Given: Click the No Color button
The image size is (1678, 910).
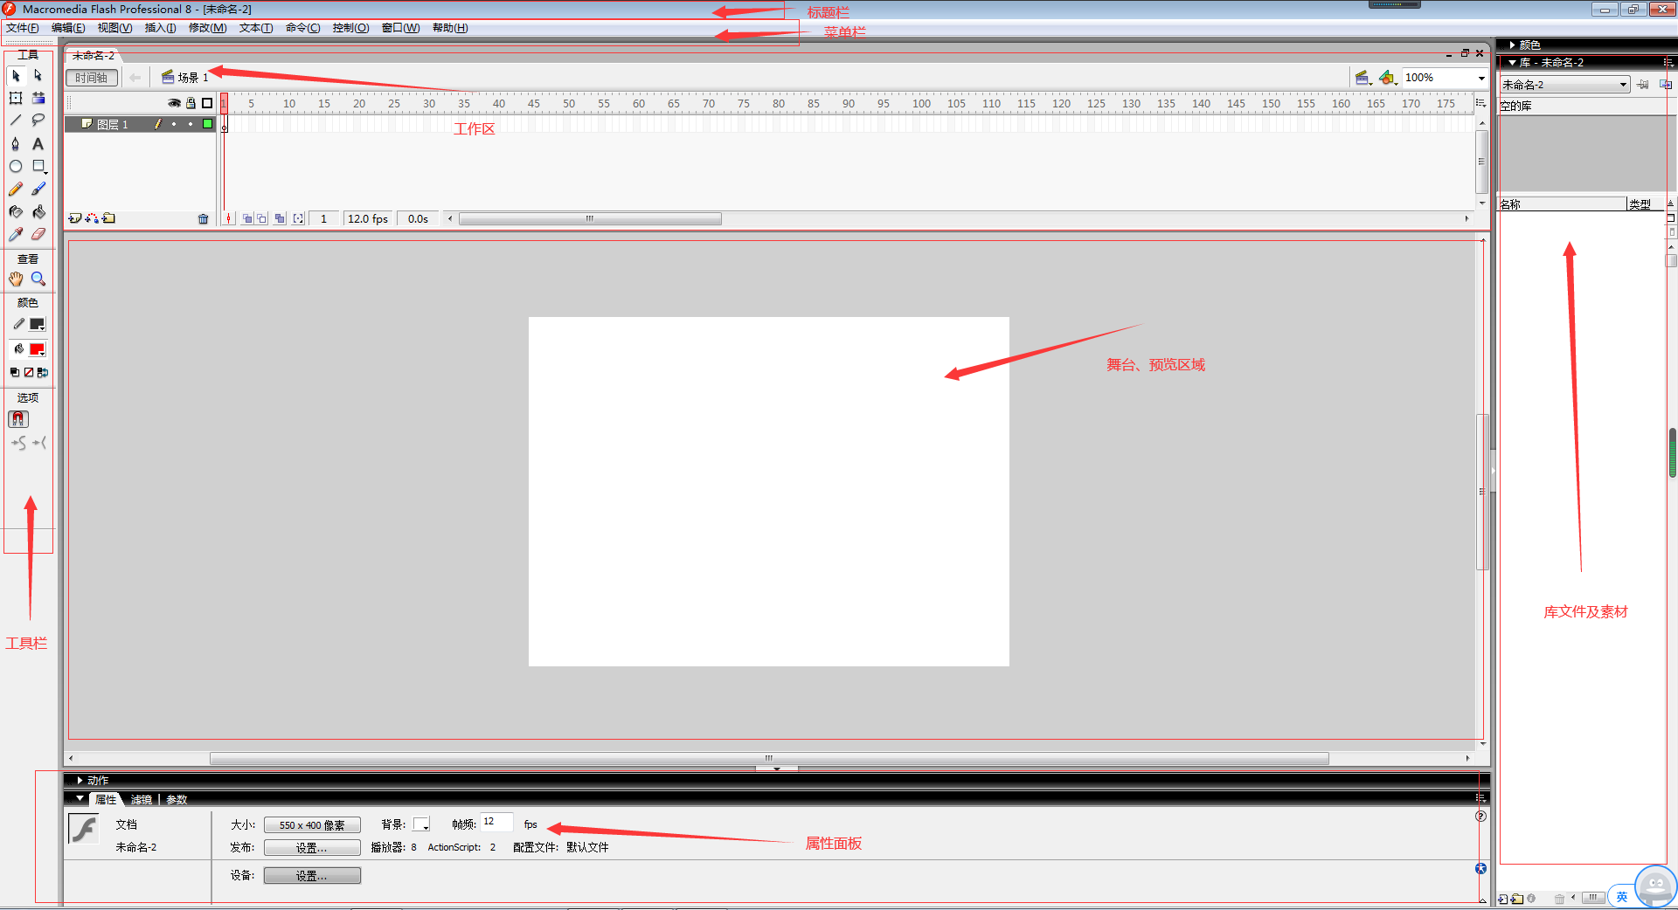Looking at the screenshot, I should (28, 372).
